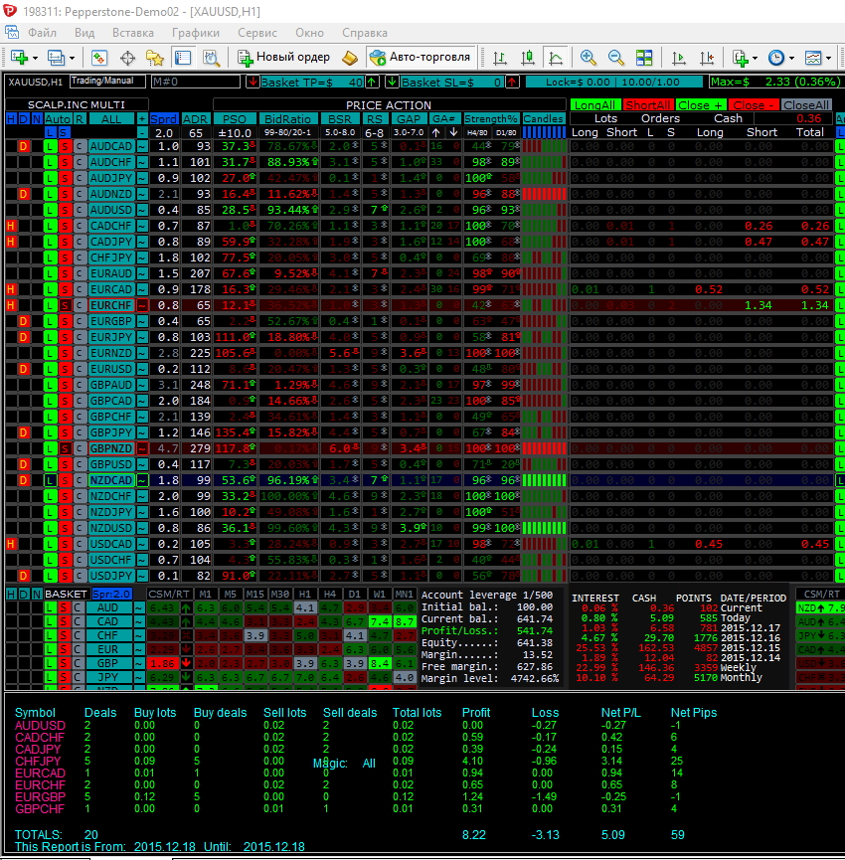Image resolution: width=845 pixels, height=860 pixels.
Task: Increase Basket TP with green up arrow
Action: [x=373, y=83]
